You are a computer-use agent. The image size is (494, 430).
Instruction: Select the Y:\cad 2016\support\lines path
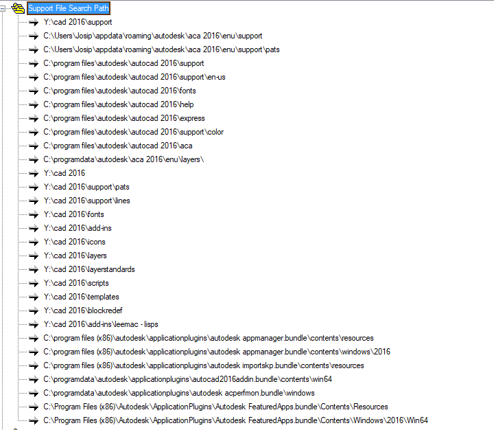[86, 201]
